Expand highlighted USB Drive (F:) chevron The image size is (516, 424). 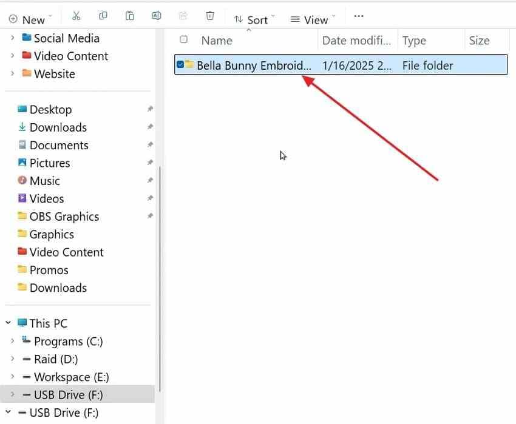pos(12,394)
